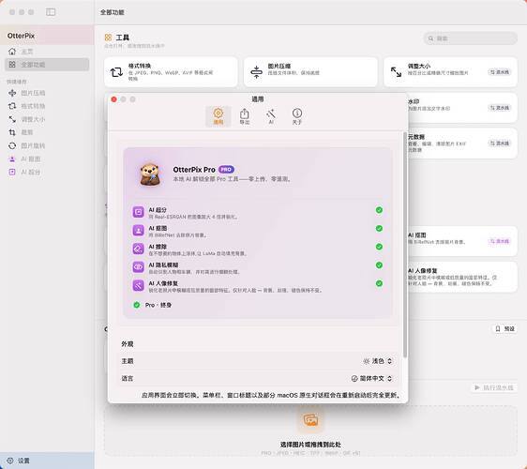Click the otter mascot image
The image size is (527, 469).
point(150,174)
